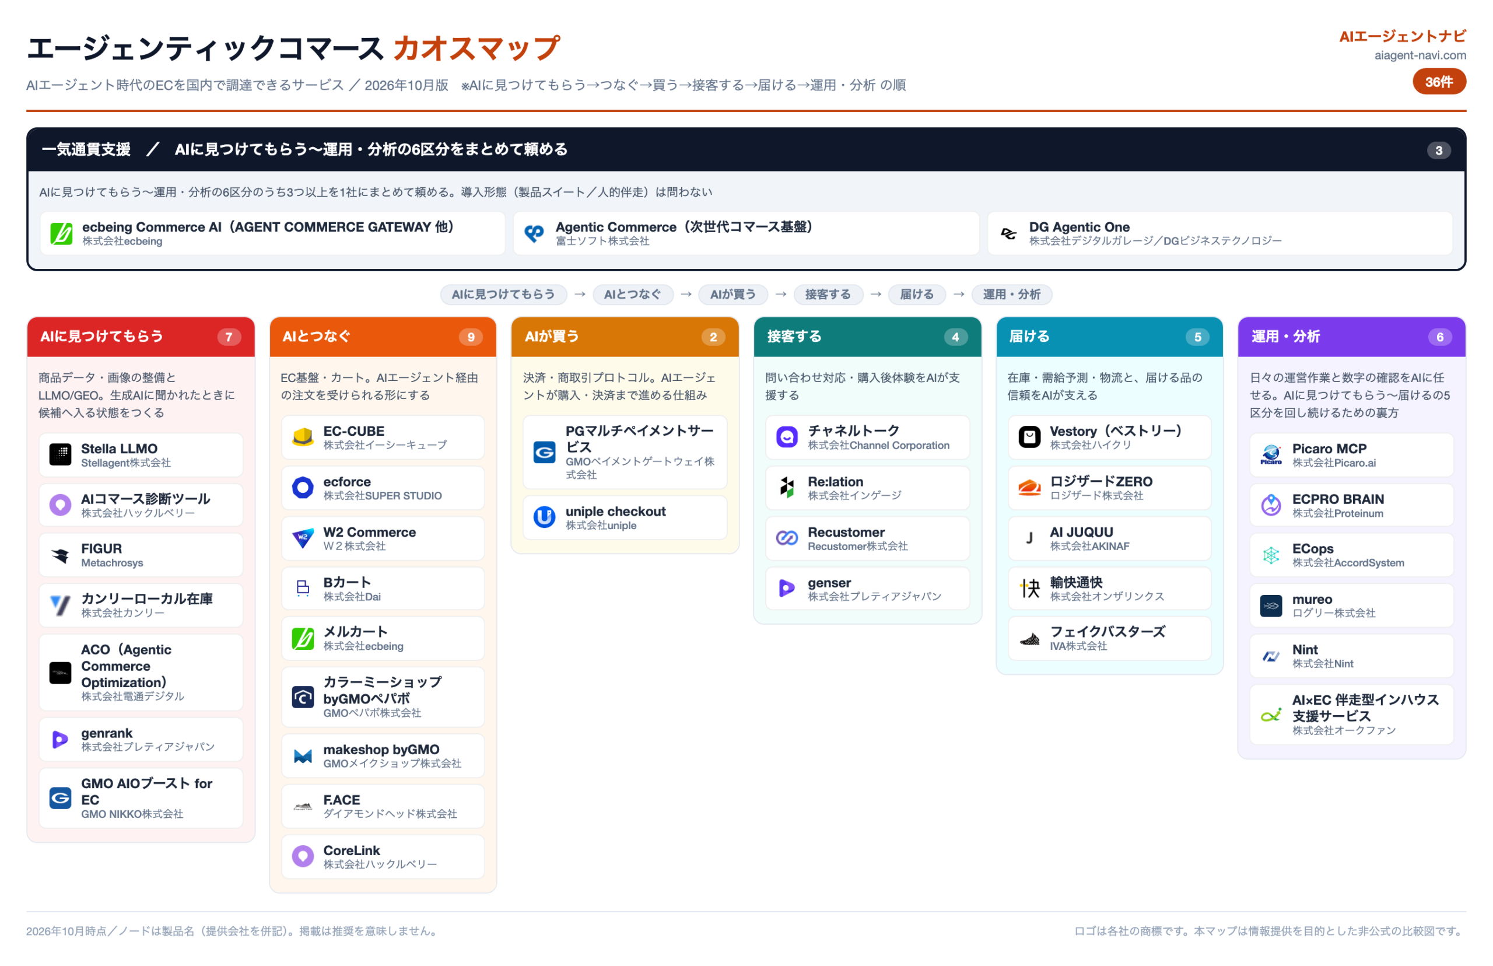1493x966 pixels.
Task: Select the 届ける flow pill
Action: coord(917,294)
